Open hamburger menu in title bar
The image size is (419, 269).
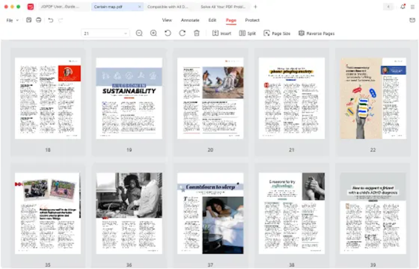412,7
